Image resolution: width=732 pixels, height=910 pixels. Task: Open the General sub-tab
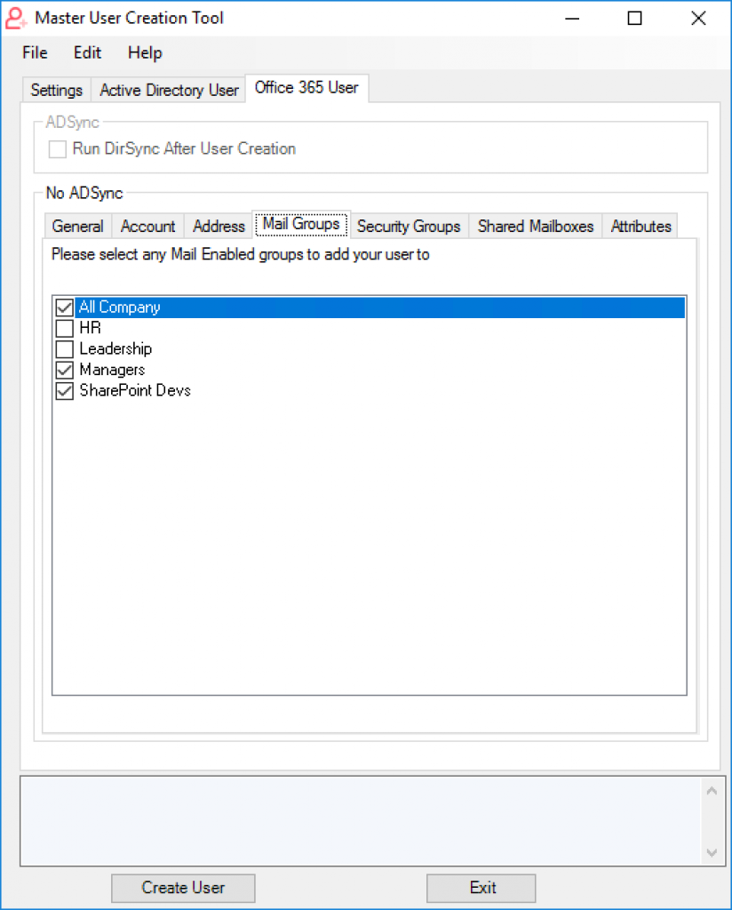77,226
